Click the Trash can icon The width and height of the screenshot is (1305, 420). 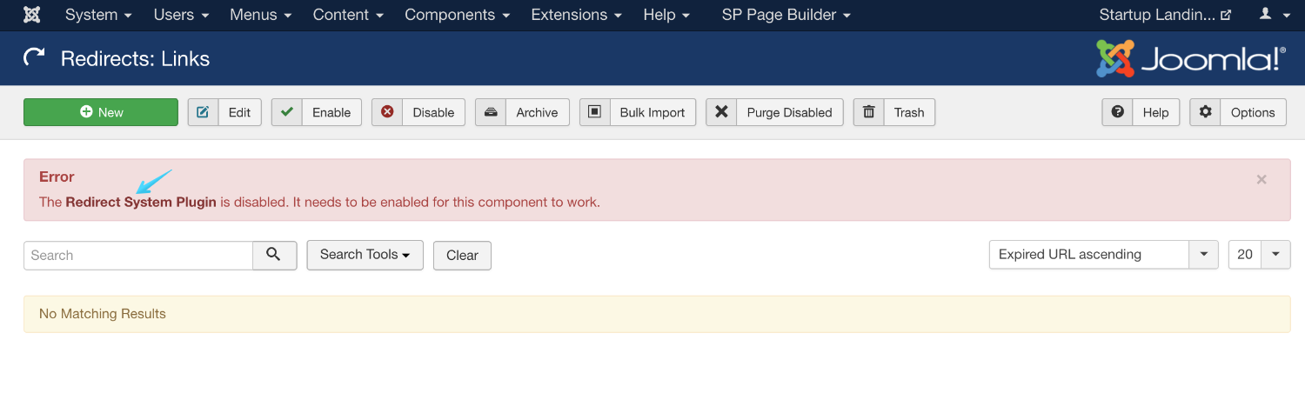point(868,112)
